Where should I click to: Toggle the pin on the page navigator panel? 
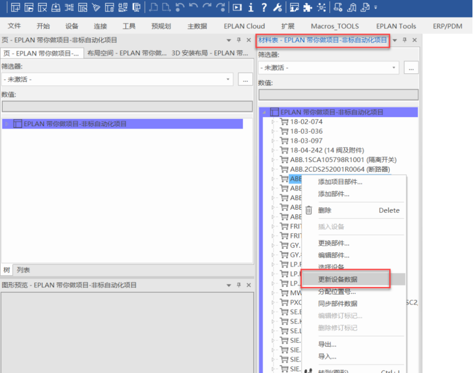(239, 40)
